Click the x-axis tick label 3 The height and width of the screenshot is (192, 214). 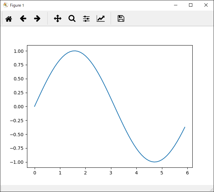(111, 173)
